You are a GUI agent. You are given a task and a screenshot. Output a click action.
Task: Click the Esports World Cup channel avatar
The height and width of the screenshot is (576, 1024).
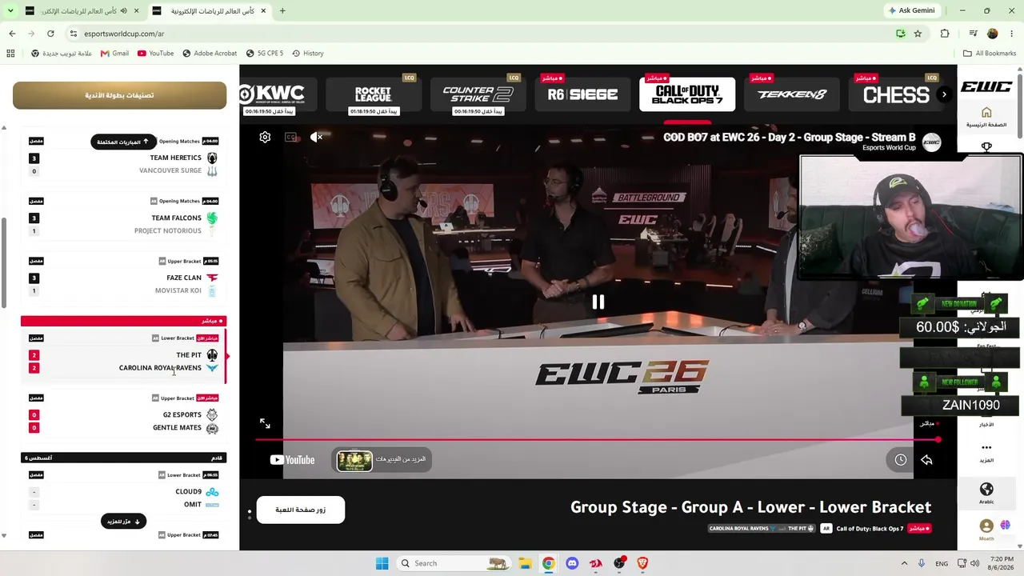click(931, 142)
